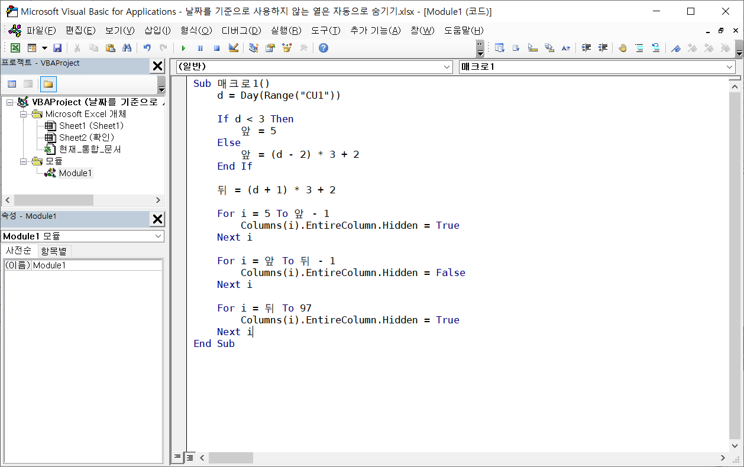Open the Object Browser icon
The image size is (744, 467).
coord(287,48)
